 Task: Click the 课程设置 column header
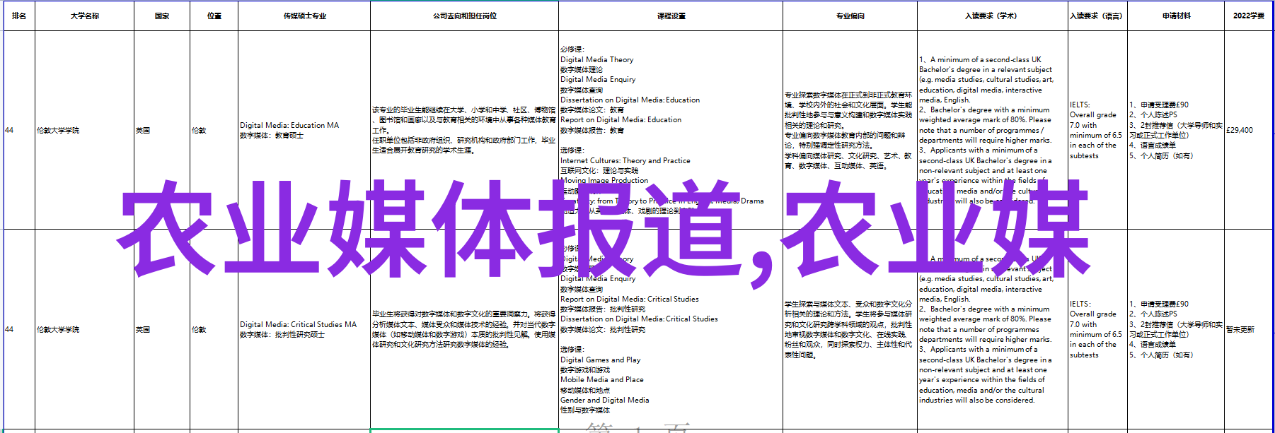point(671,16)
